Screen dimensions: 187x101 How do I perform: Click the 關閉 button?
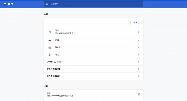pyautogui.click(x=135, y=22)
